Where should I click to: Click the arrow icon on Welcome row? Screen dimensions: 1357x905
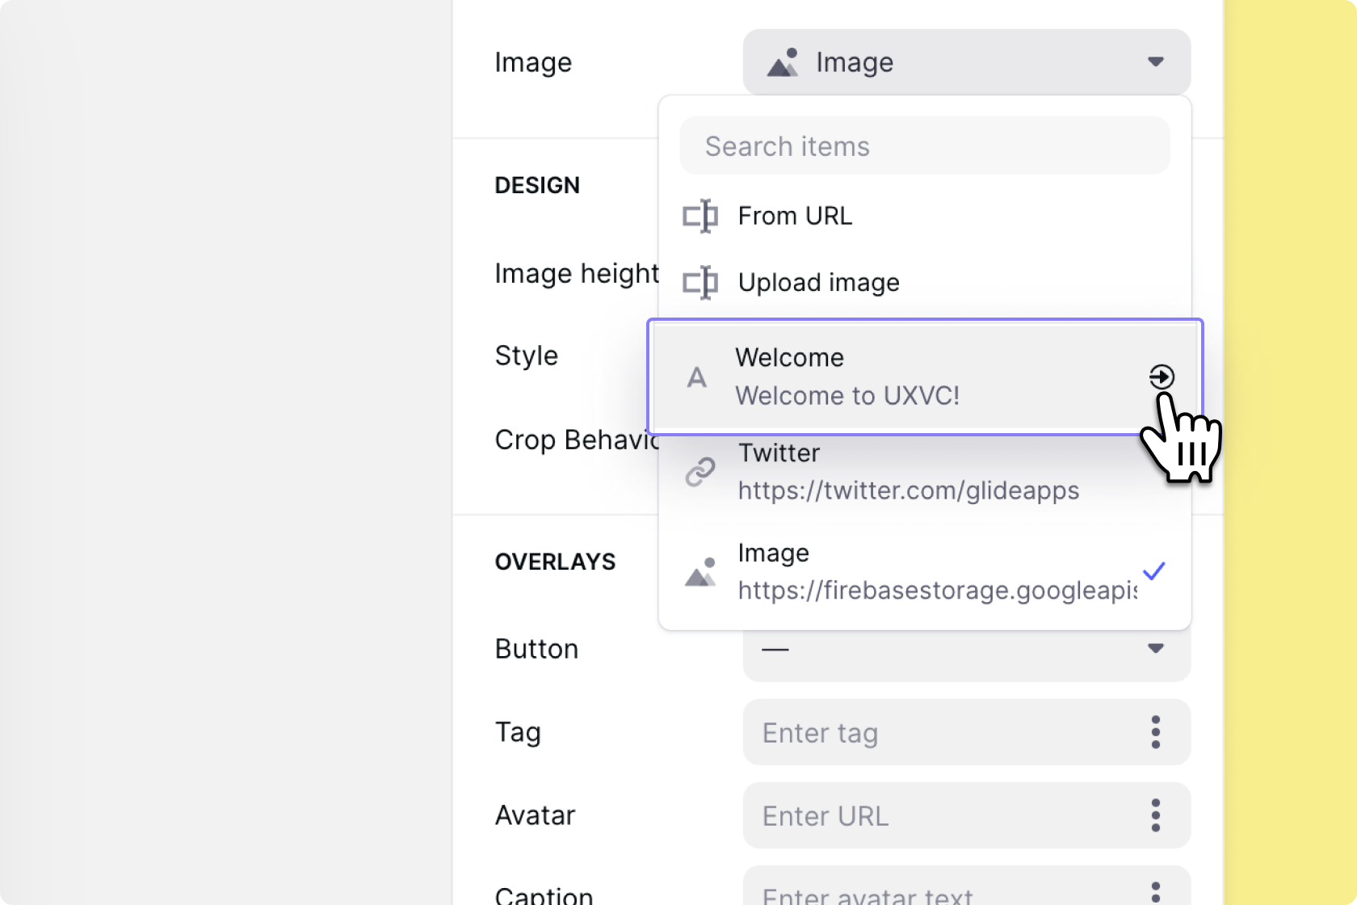(1162, 377)
